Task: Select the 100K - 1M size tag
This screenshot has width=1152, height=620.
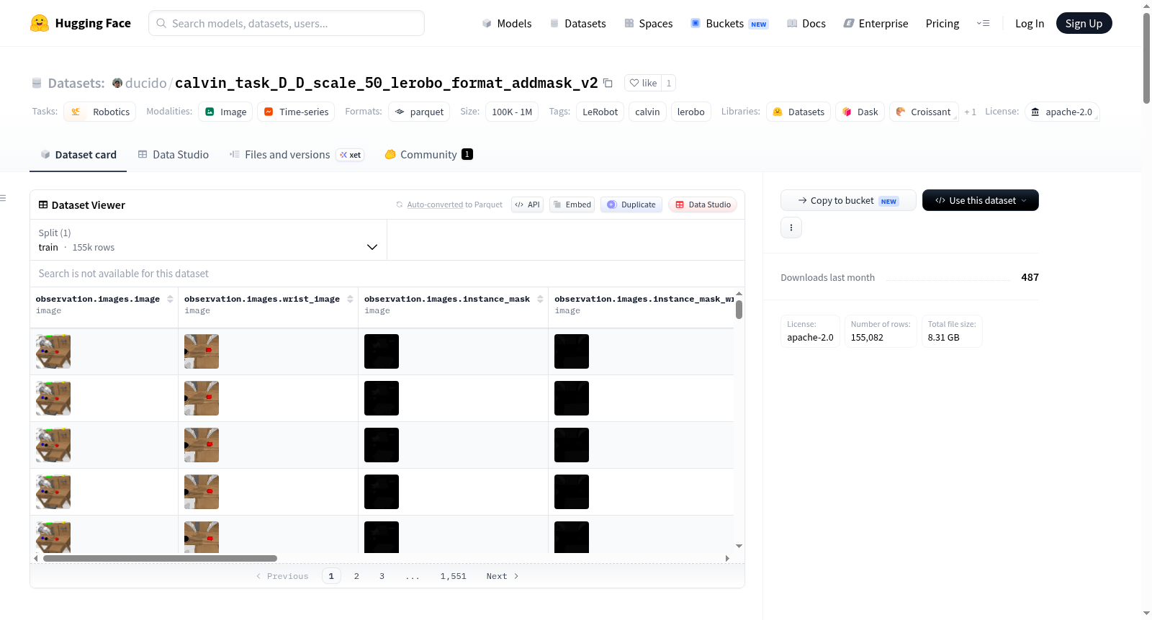Action: point(512,112)
